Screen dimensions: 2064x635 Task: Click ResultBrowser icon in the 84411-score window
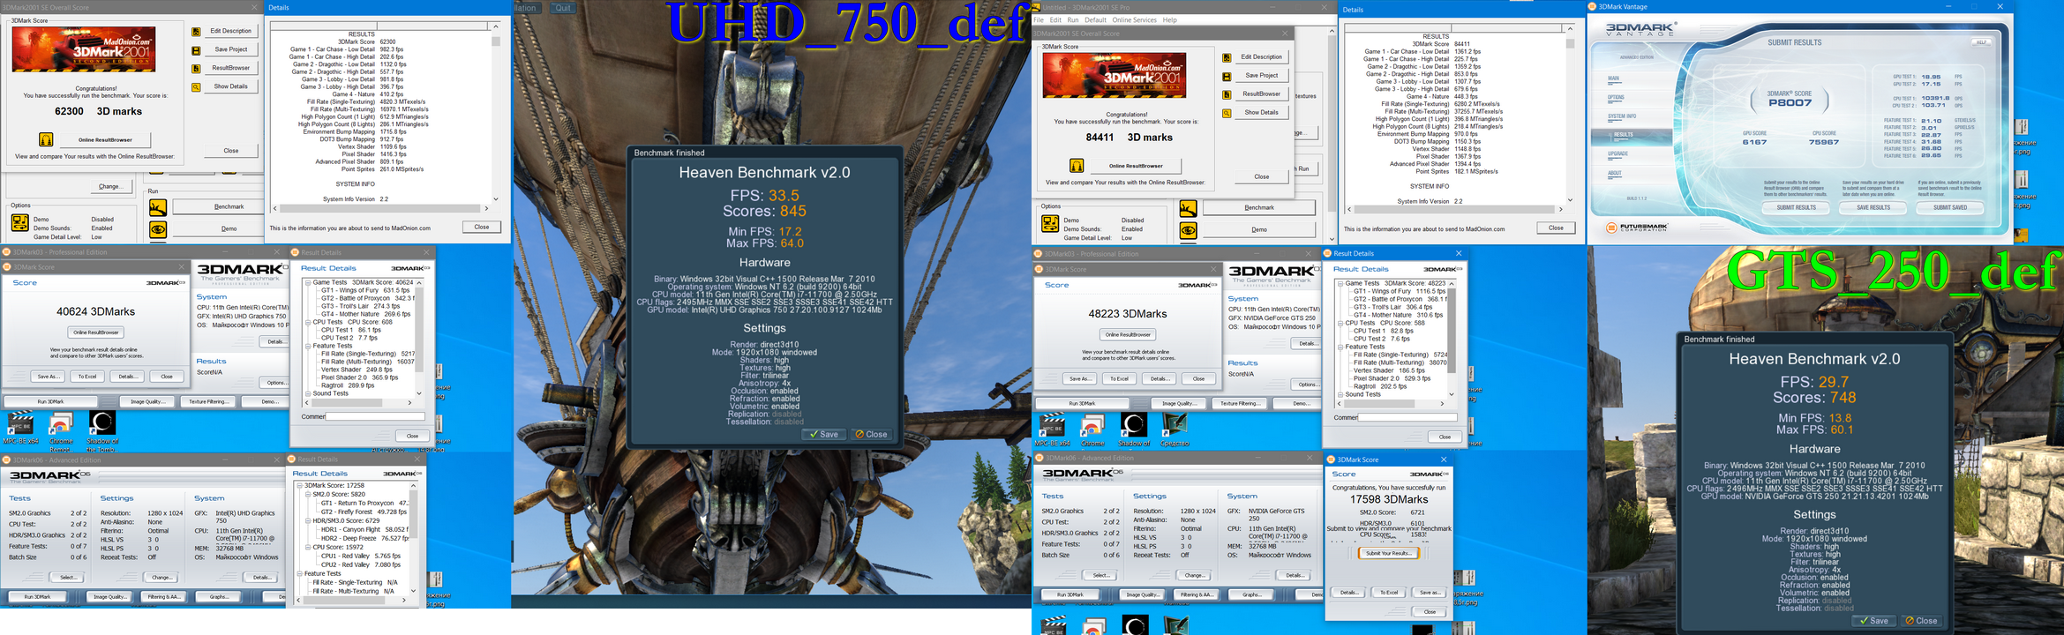click(x=1227, y=94)
